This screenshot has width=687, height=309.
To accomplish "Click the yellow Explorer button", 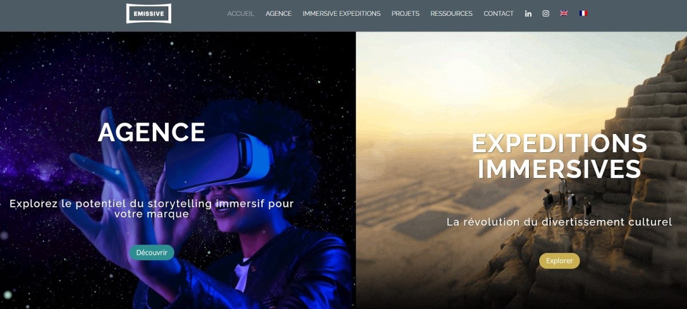I will (x=559, y=261).
